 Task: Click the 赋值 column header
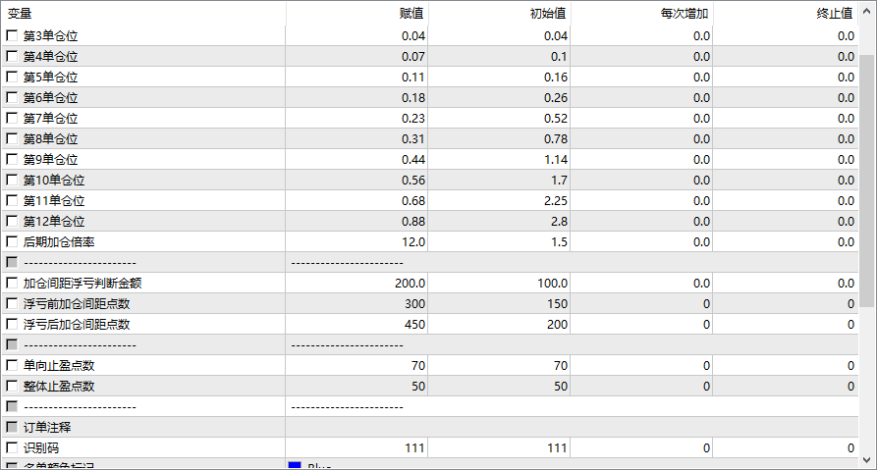(x=356, y=14)
